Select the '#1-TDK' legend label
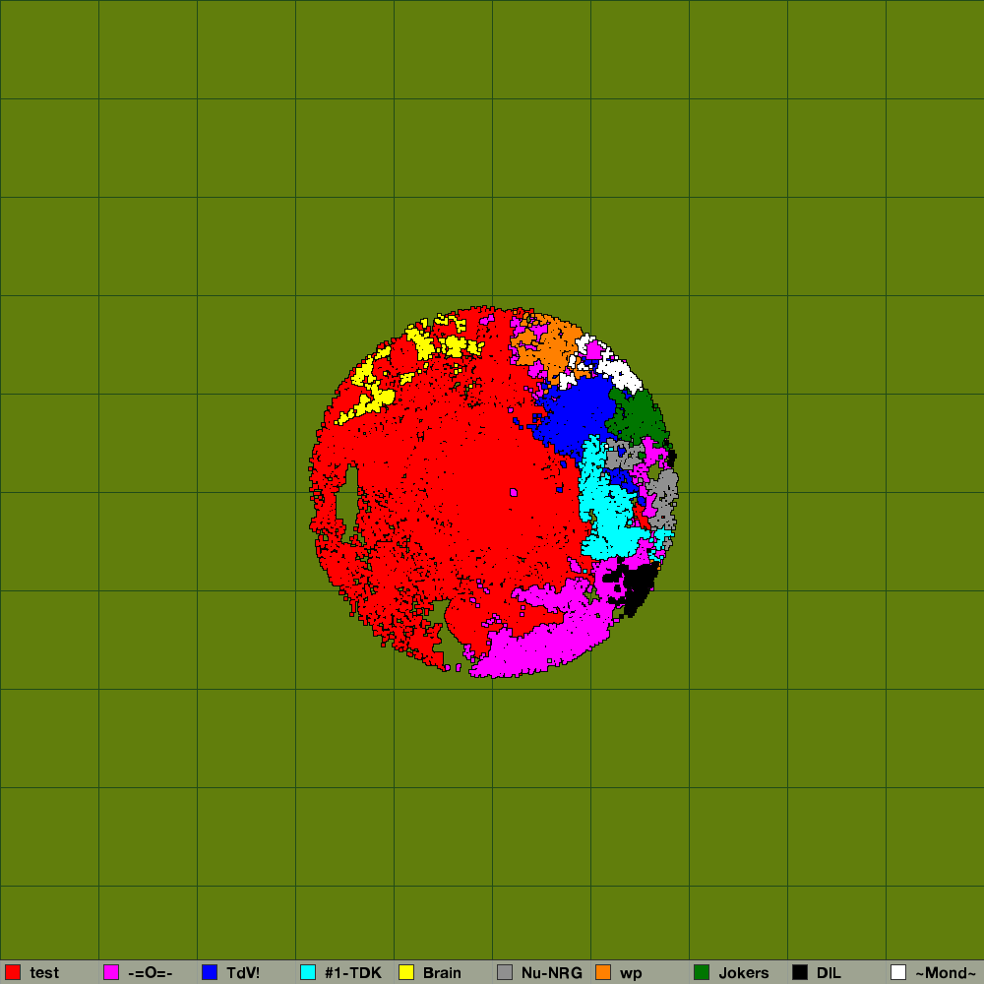 point(352,973)
